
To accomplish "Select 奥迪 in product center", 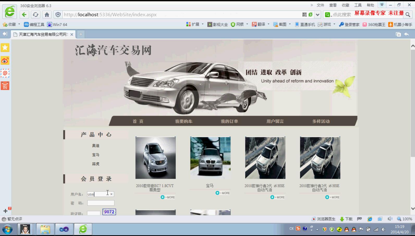I will [96, 146].
